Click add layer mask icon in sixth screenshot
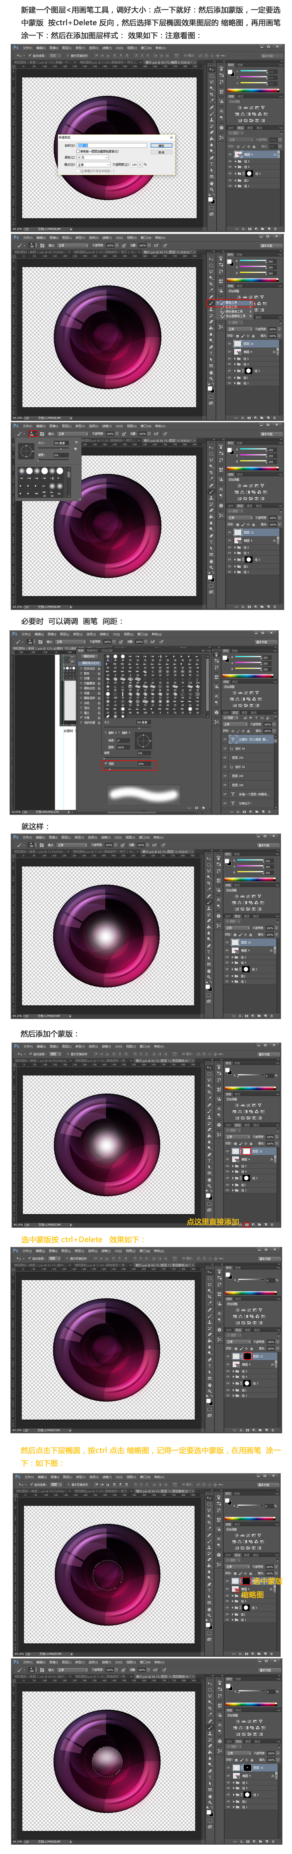Image resolution: width=292 pixels, height=1854 pixels. click(247, 1224)
